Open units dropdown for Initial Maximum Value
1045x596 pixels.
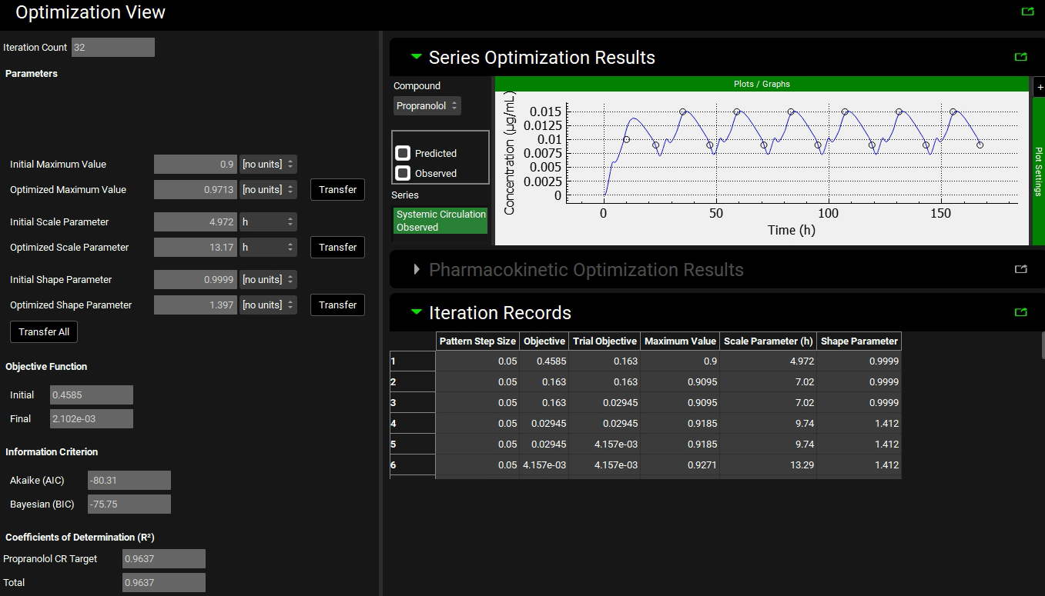(268, 165)
